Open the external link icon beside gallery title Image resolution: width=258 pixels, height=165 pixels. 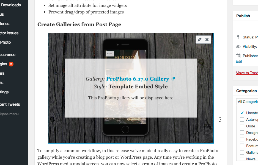click(x=173, y=79)
